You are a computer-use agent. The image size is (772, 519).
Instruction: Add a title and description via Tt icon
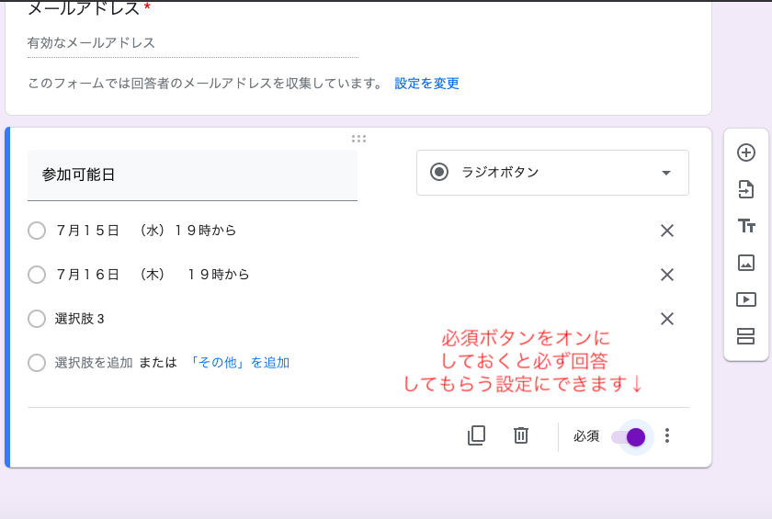(x=746, y=226)
